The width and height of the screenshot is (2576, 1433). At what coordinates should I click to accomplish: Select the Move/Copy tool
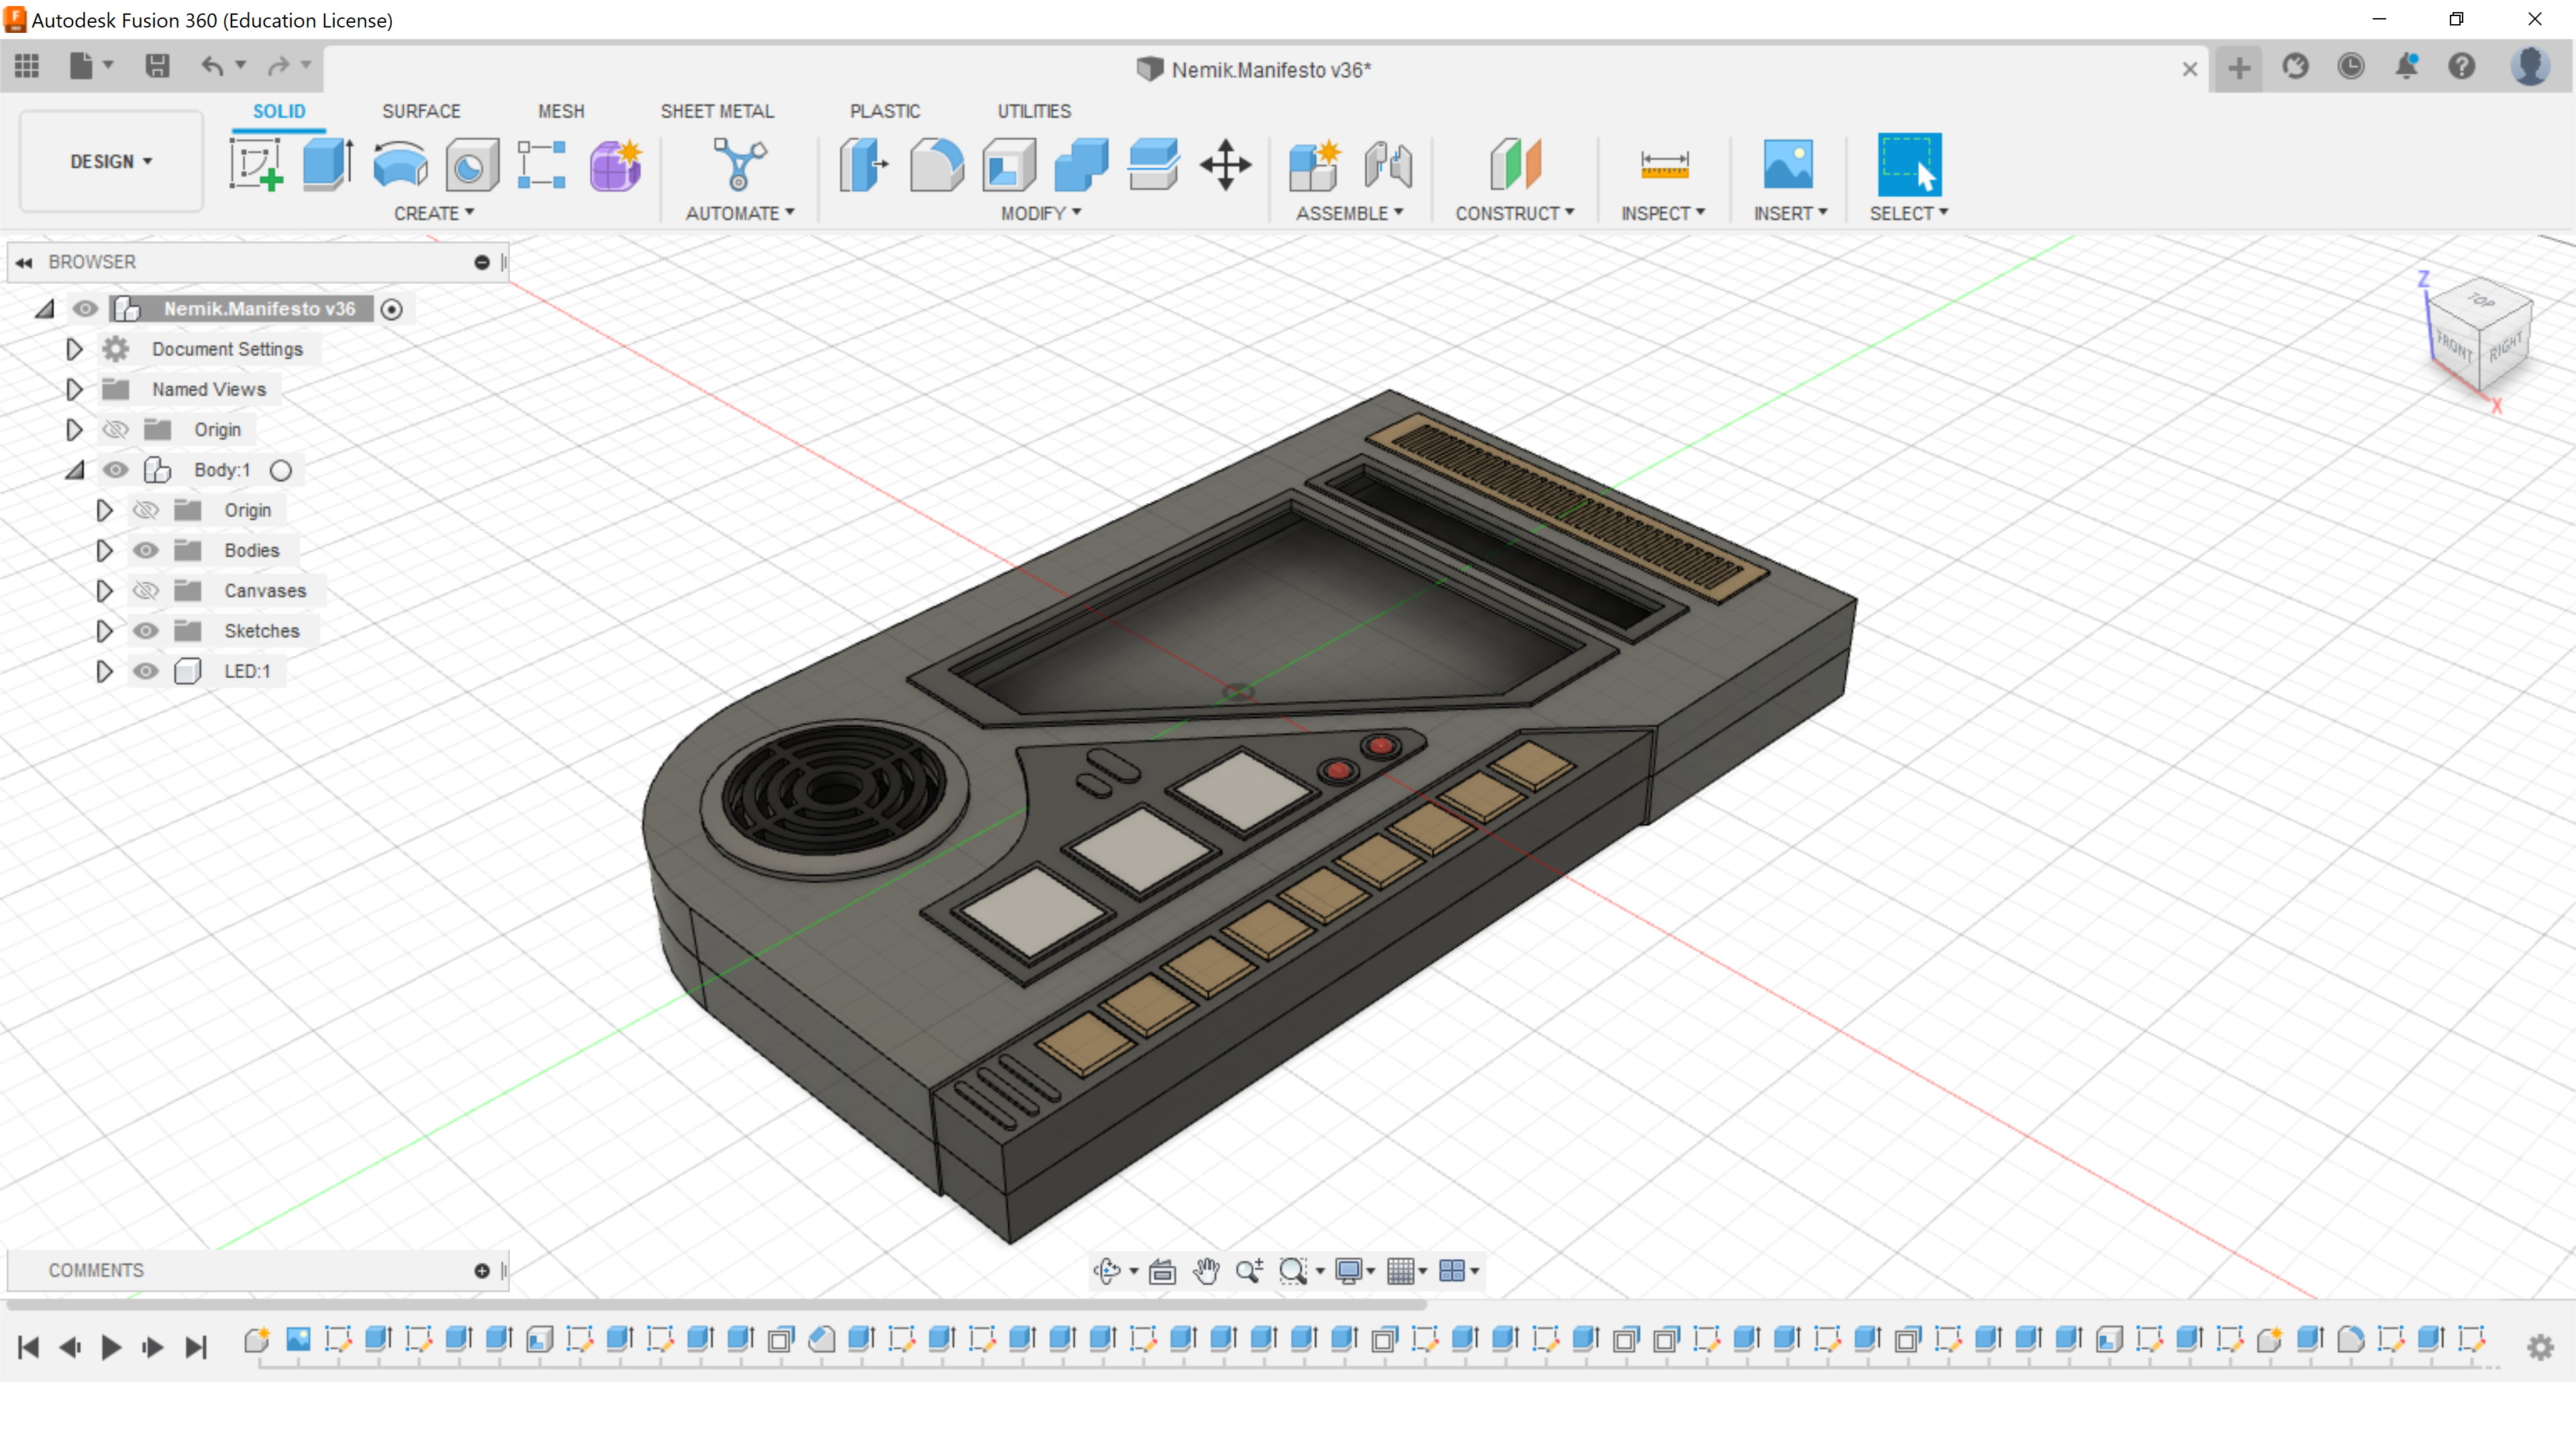[x=1225, y=164]
